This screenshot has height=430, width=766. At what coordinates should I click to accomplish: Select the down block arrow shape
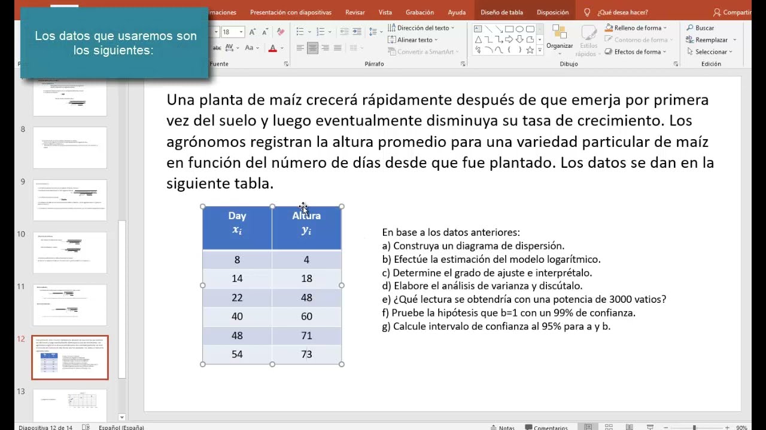519,39
